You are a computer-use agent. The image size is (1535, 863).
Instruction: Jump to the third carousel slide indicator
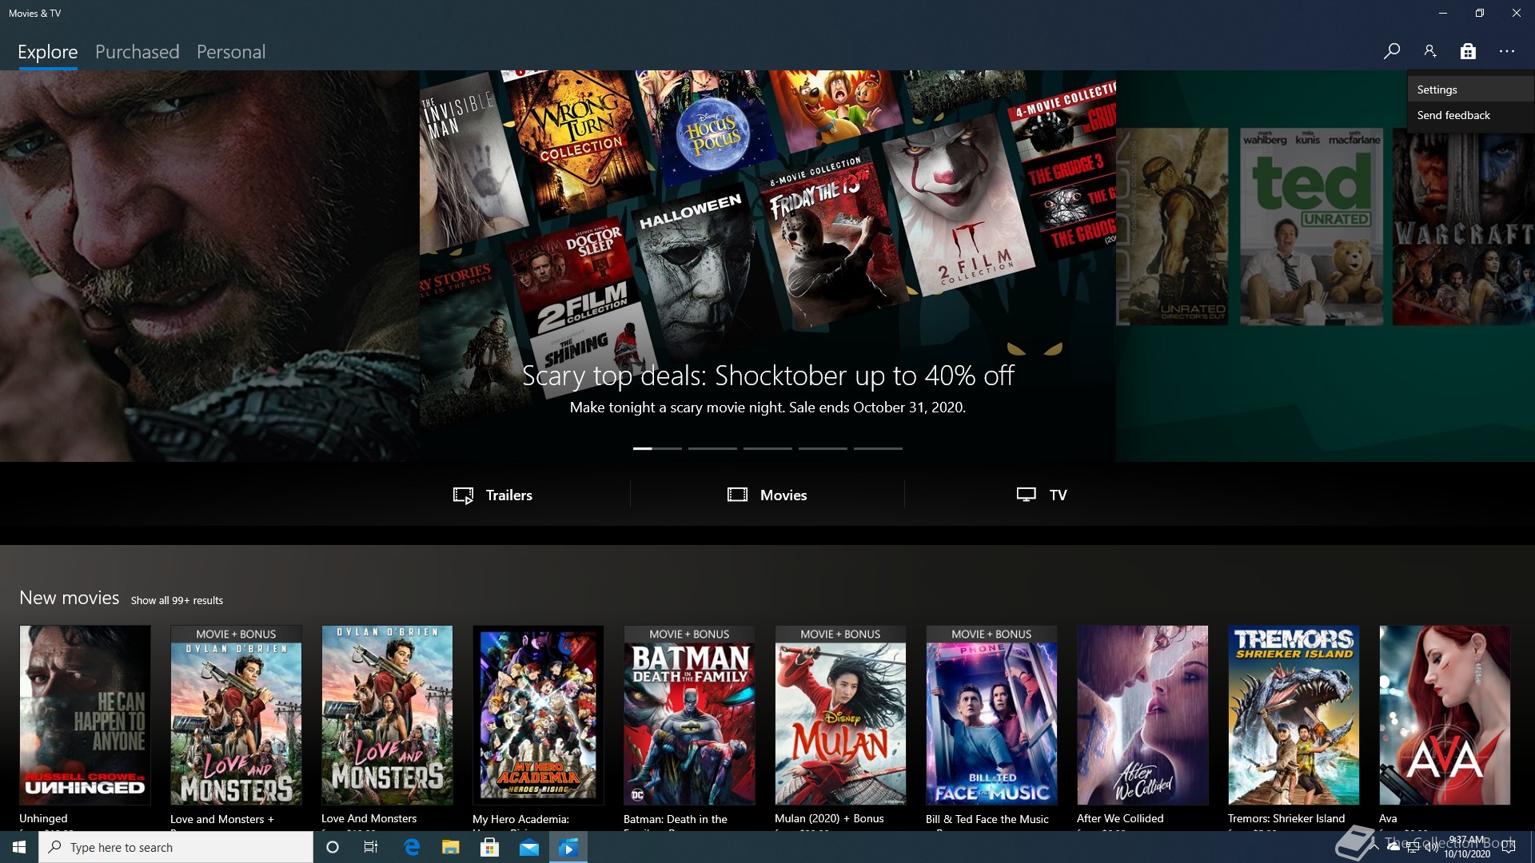(767, 448)
